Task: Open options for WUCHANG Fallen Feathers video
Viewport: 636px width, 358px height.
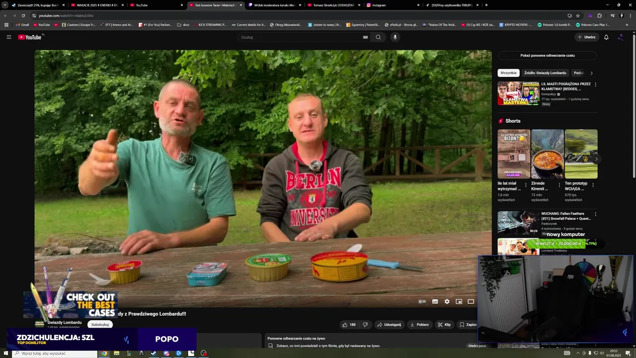Action: click(x=595, y=214)
